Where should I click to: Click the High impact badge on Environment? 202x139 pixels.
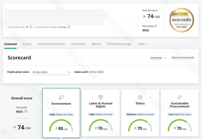(x=61, y=114)
